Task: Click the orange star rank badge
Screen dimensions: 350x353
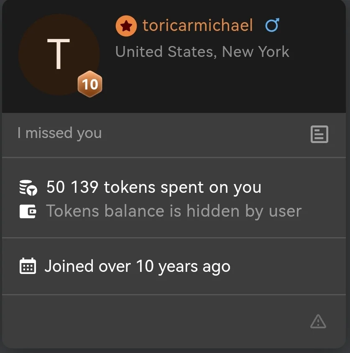Action: pyautogui.click(x=126, y=26)
